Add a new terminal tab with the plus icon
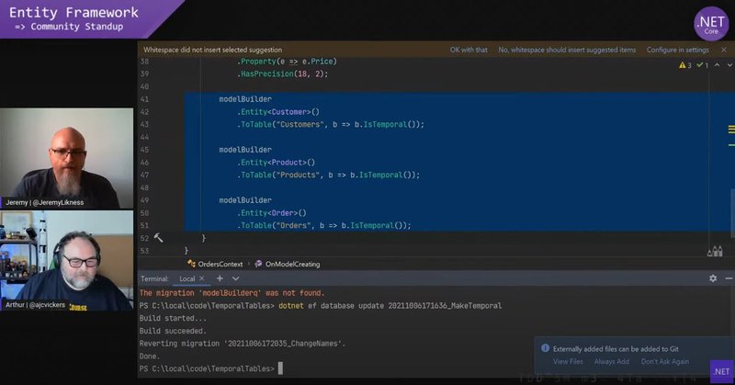This screenshot has width=735, height=385. coord(220,278)
